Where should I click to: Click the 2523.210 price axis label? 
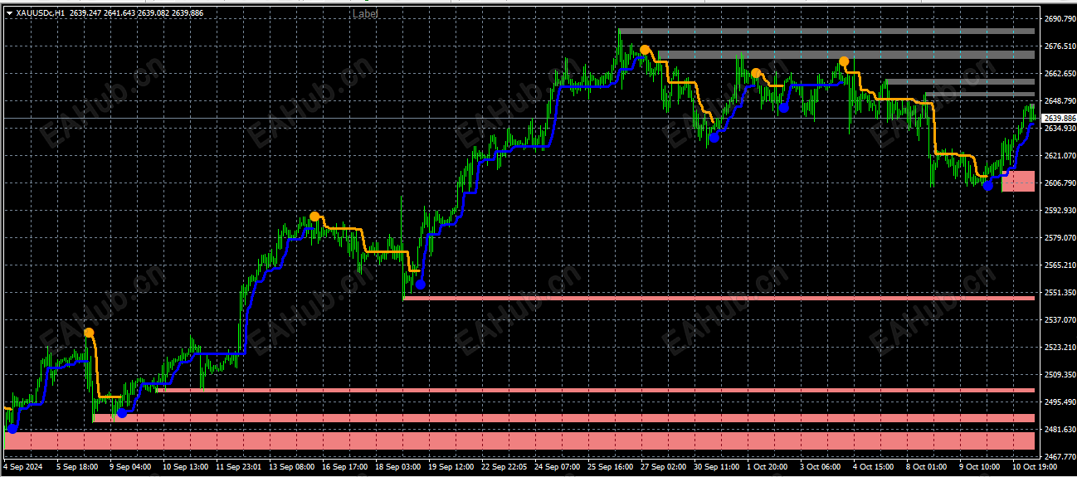click(x=1060, y=347)
